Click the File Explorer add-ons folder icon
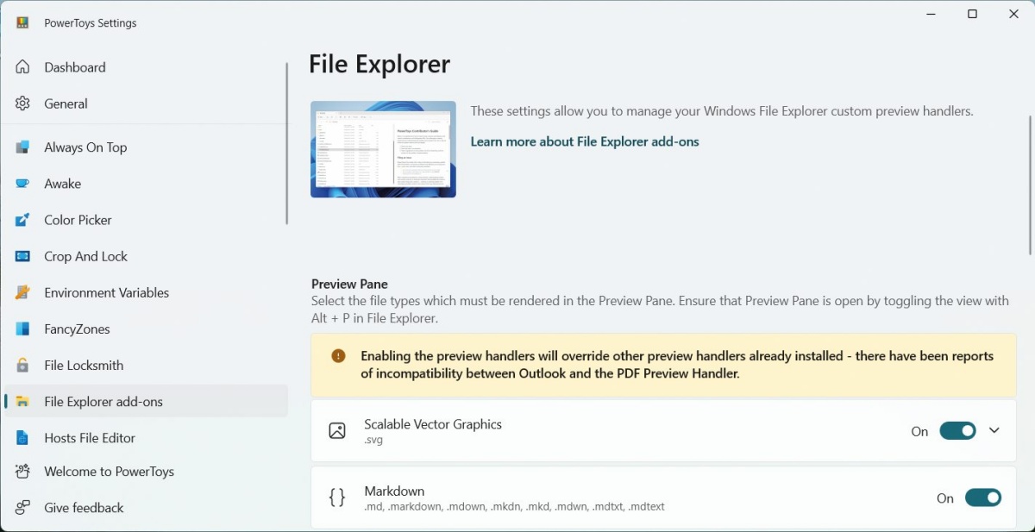1035x532 pixels. pos(22,402)
